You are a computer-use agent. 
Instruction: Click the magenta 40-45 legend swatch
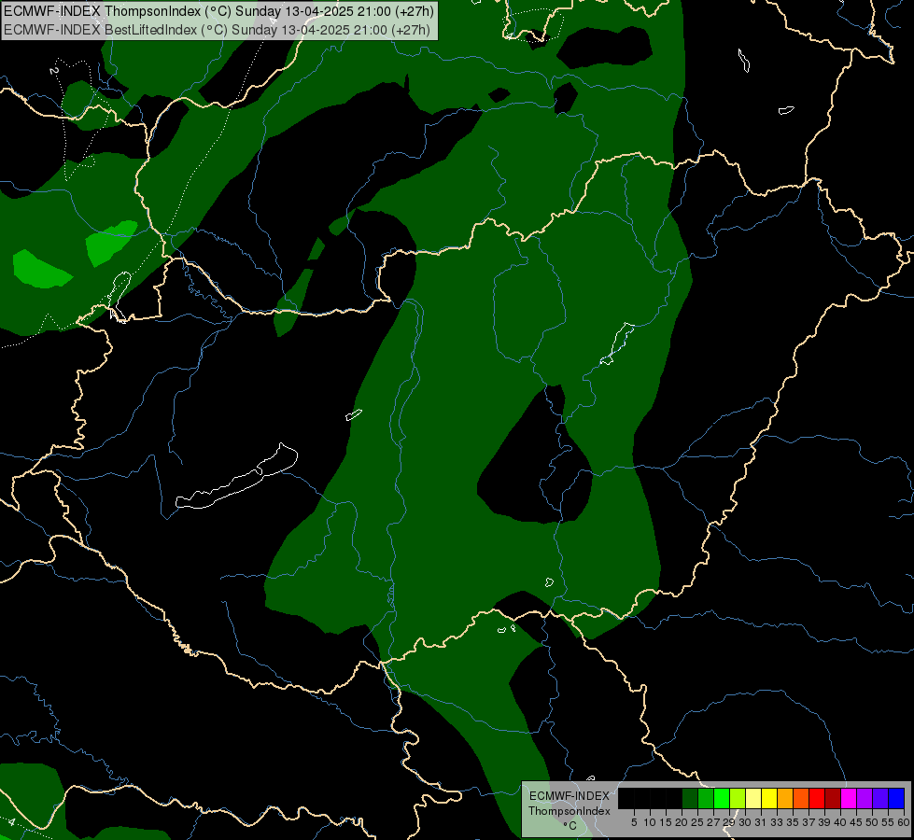coord(849,798)
